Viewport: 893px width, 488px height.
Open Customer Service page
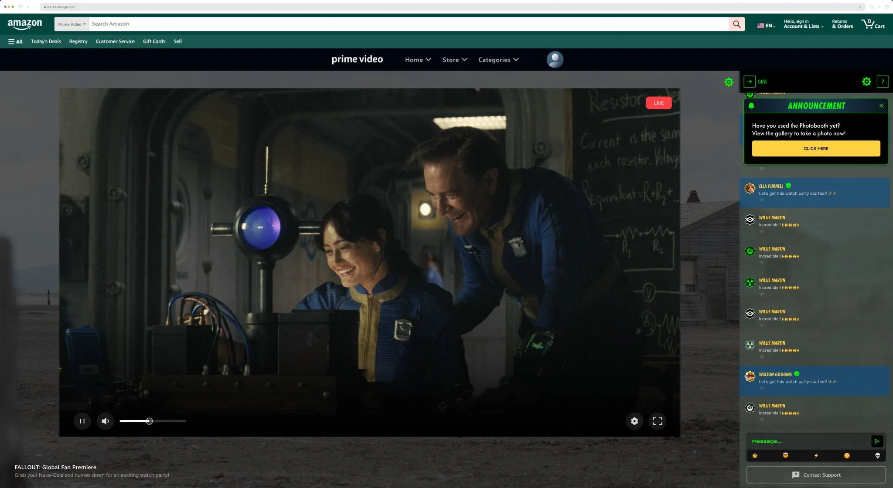[x=115, y=41]
